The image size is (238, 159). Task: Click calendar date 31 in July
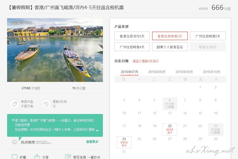click(x=124, y=152)
